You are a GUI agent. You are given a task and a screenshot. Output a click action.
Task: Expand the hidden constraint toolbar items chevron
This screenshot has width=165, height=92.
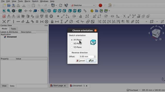pos(146,21)
